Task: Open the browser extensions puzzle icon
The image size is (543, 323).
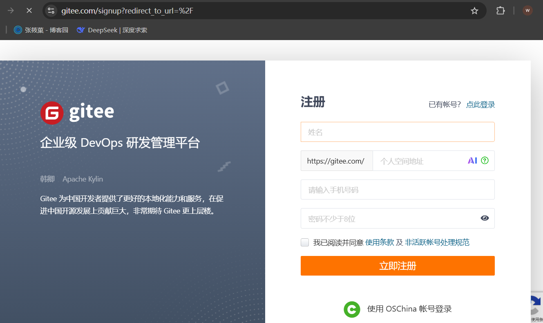Action: (501, 11)
